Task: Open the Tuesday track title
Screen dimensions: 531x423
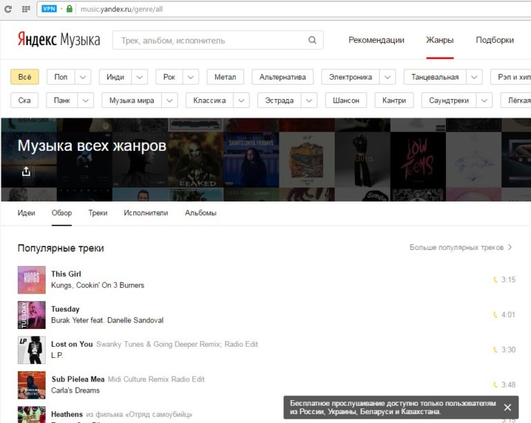Action: click(66, 309)
